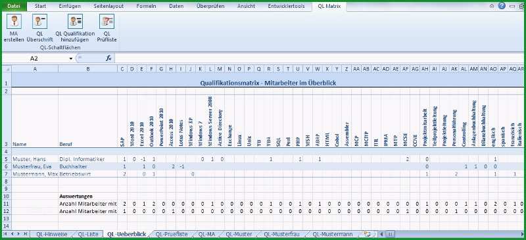Select the cell Dipl. Informatiker
The height and width of the screenshot is (240, 526).
(87, 158)
